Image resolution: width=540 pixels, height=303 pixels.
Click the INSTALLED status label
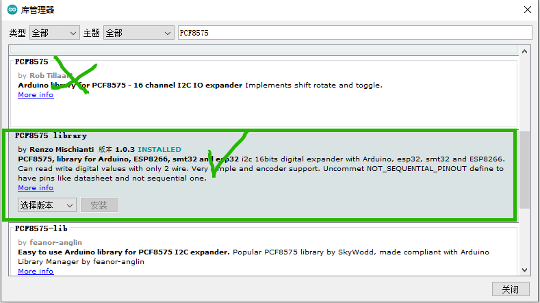[159, 149]
